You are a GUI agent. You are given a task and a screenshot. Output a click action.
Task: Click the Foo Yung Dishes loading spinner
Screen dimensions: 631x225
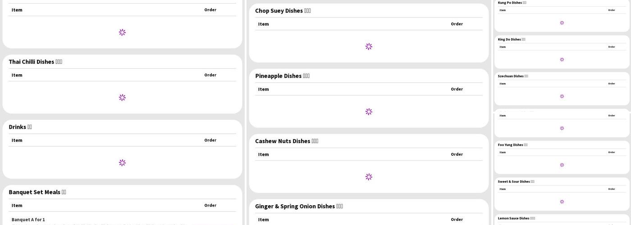coord(562,165)
